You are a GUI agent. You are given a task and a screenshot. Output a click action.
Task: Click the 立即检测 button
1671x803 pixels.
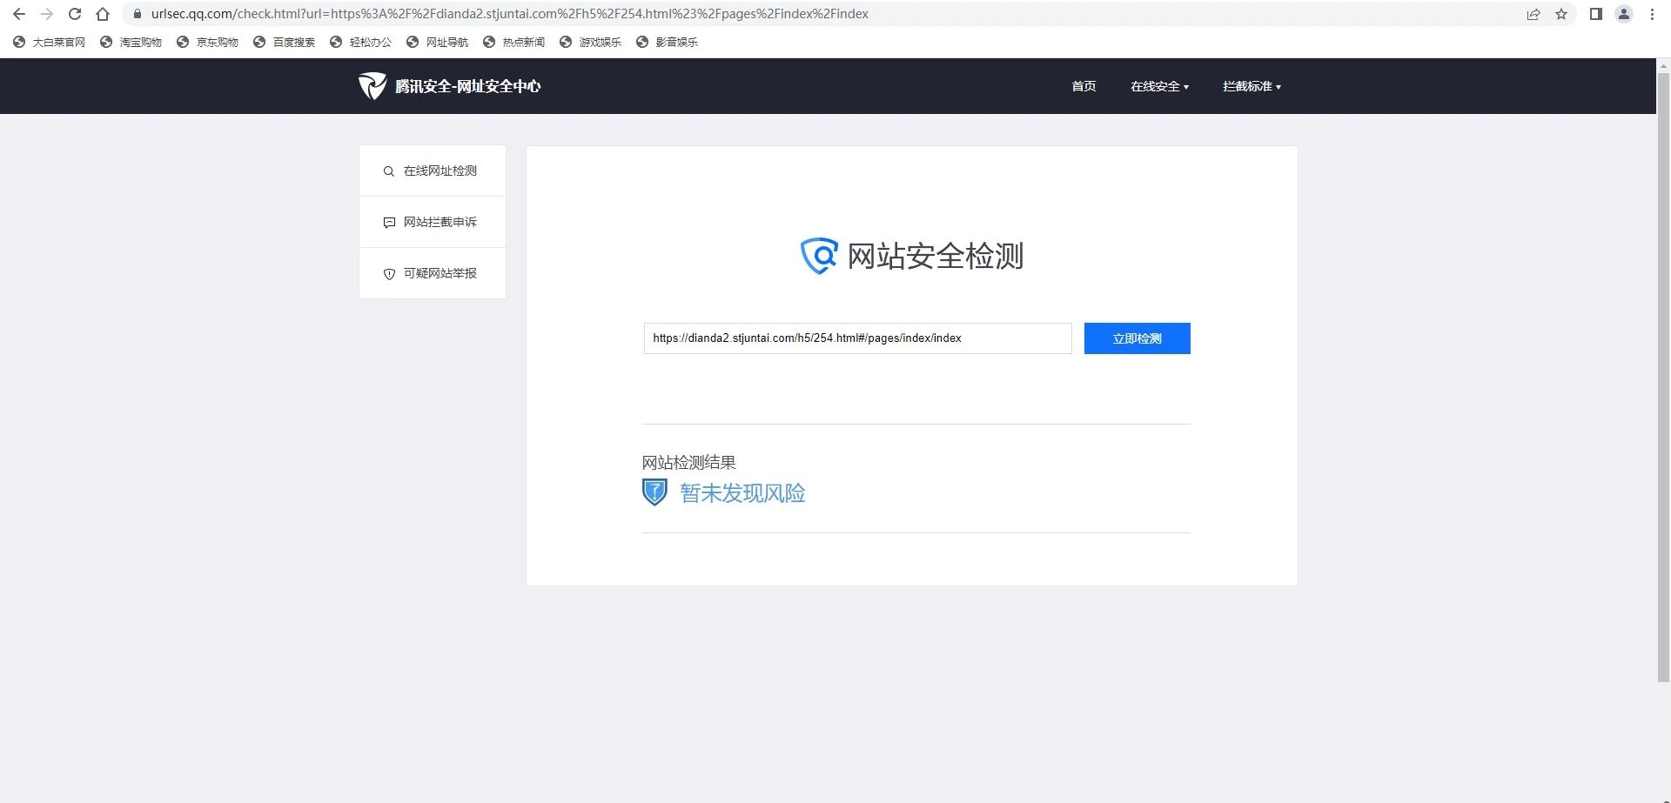coord(1137,338)
